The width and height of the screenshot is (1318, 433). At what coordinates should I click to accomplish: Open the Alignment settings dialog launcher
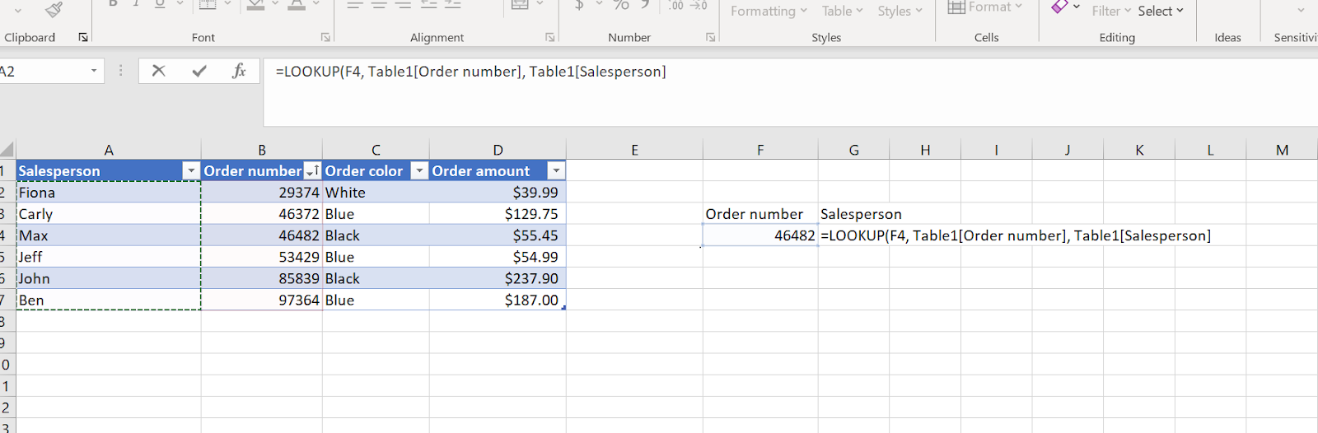tap(550, 37)
